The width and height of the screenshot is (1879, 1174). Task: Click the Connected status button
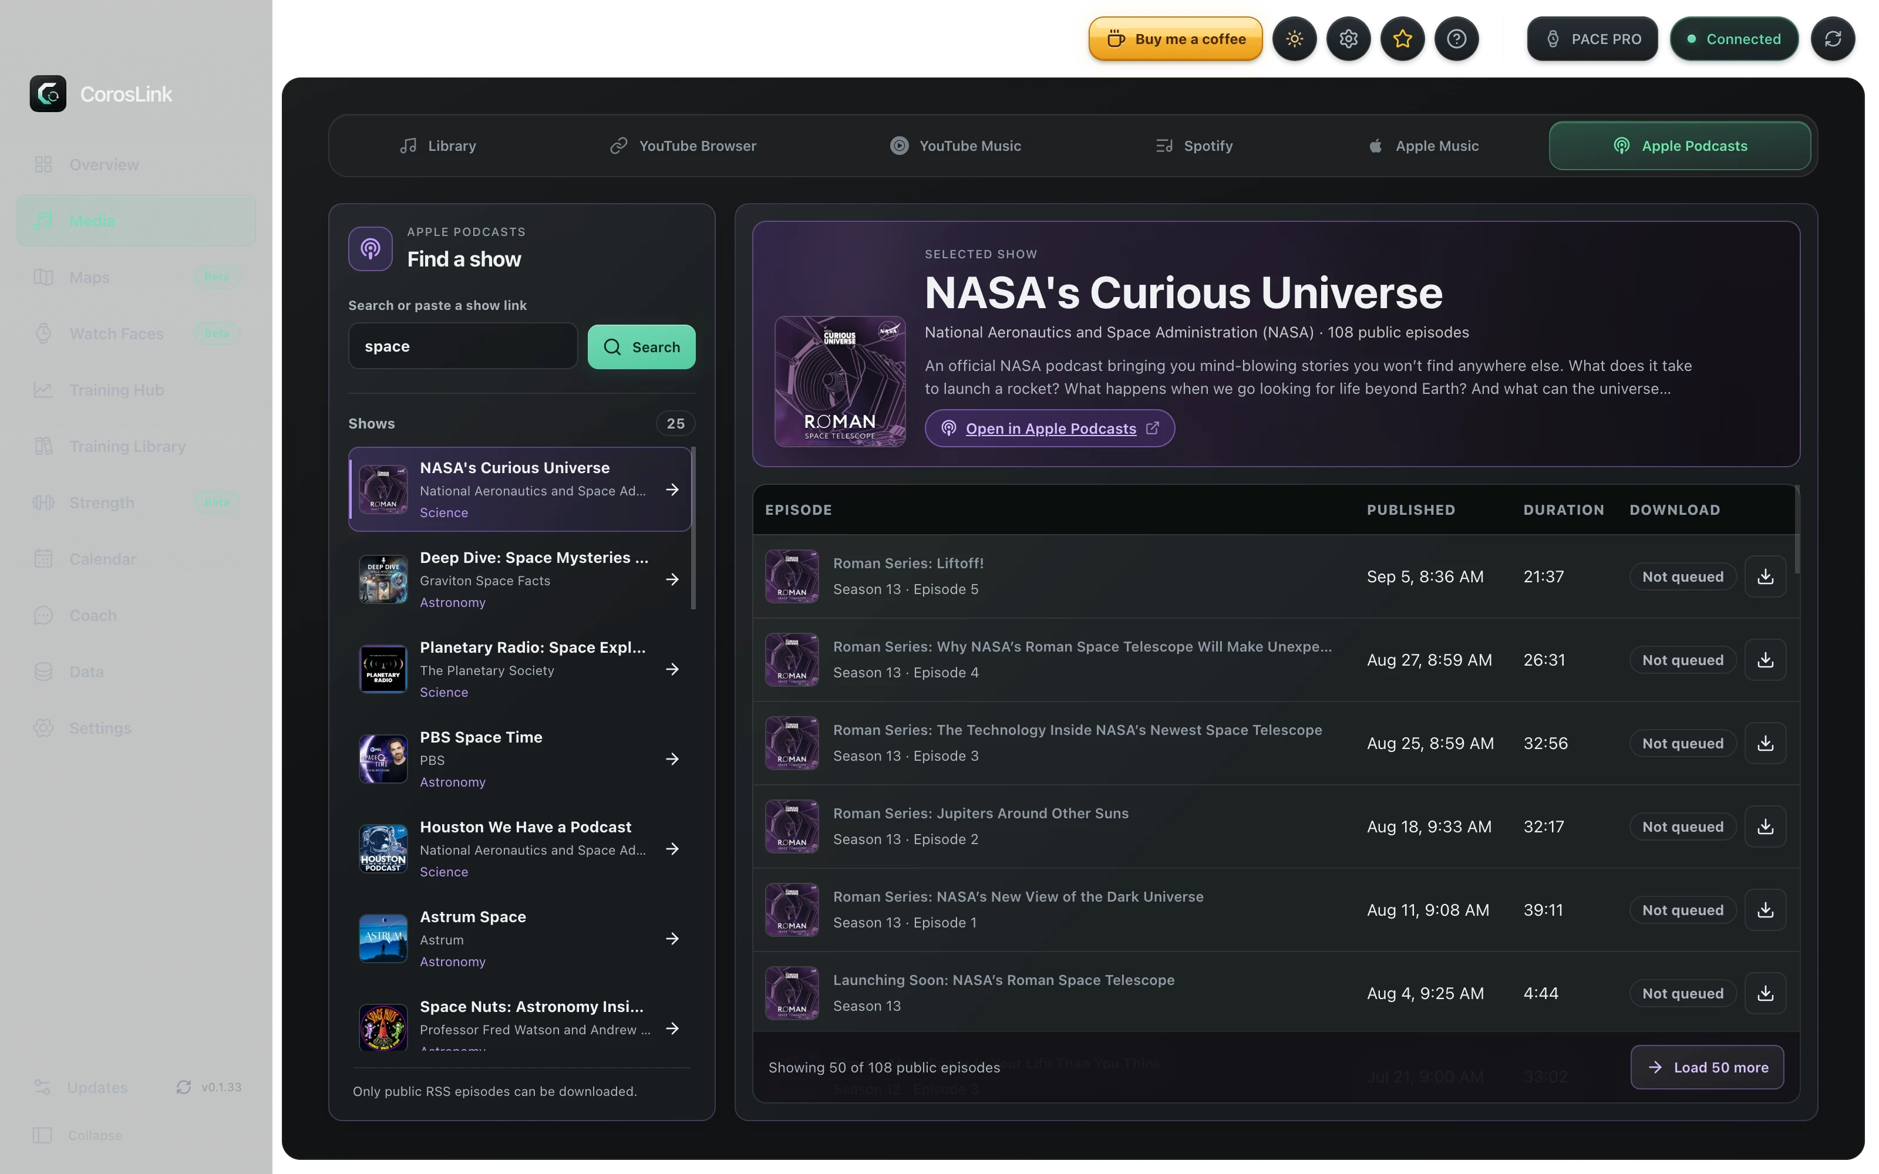1734,39
